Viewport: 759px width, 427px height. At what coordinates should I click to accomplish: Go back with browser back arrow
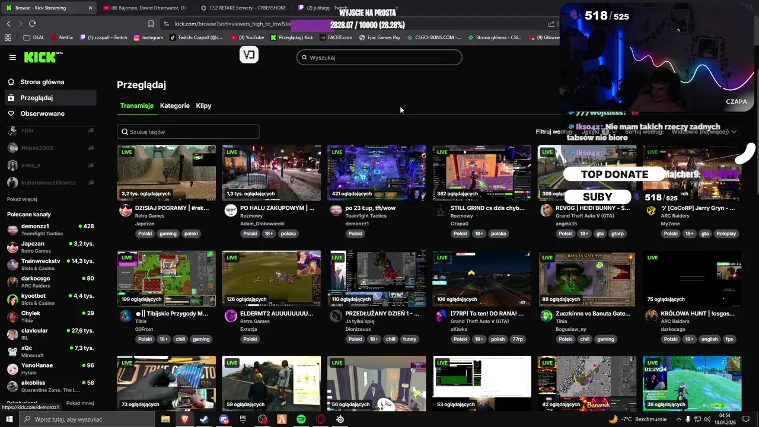click(8, 23)
